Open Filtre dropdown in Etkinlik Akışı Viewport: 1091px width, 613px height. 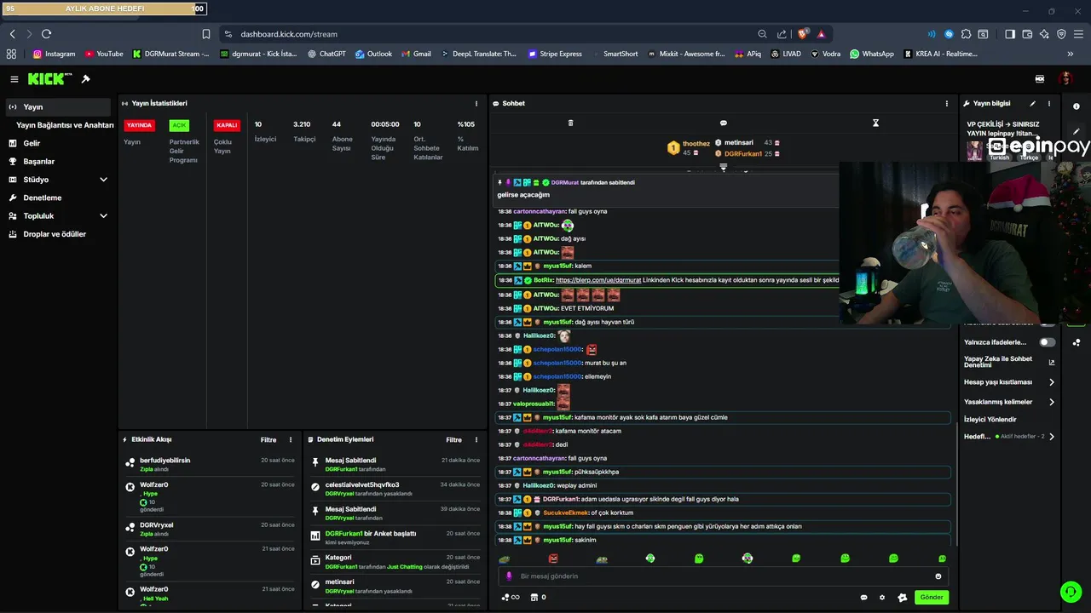pos(268,440)
